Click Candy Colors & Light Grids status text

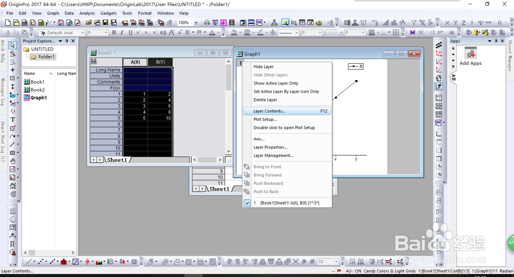pyautogui.click(x=390, y=271)
